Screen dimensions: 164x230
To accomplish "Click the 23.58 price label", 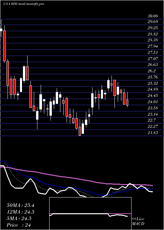I will [153, 108].
